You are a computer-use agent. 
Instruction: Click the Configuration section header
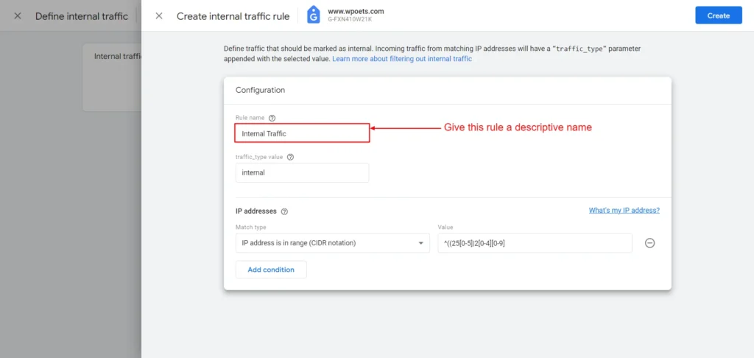pos(260,90)
